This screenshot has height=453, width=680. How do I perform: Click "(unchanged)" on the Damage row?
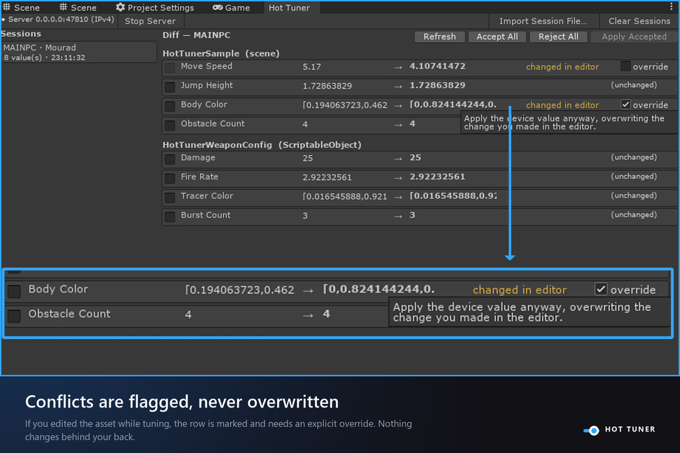tap(634, 157)
